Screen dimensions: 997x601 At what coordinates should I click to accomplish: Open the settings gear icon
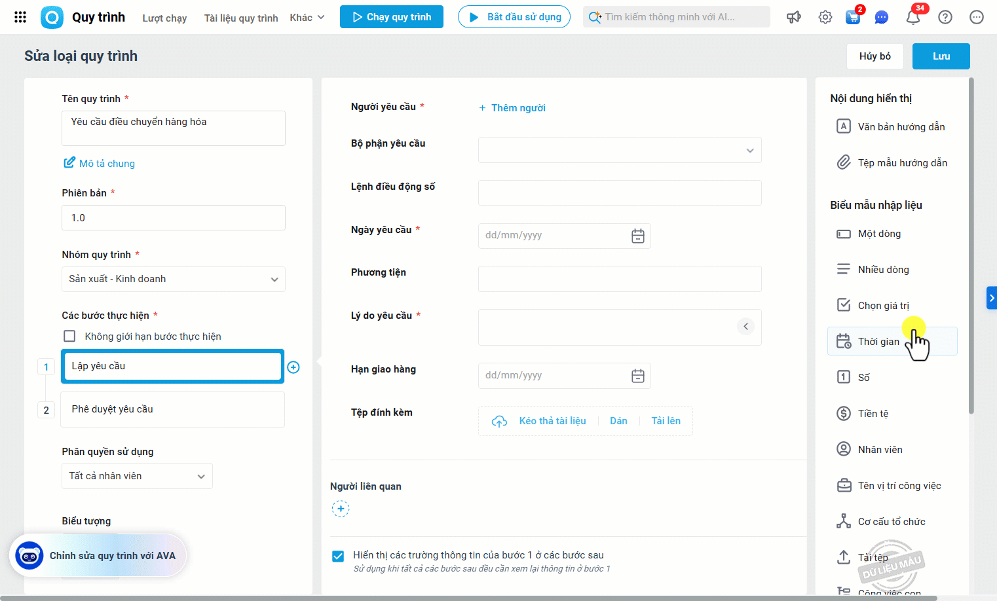825,17
